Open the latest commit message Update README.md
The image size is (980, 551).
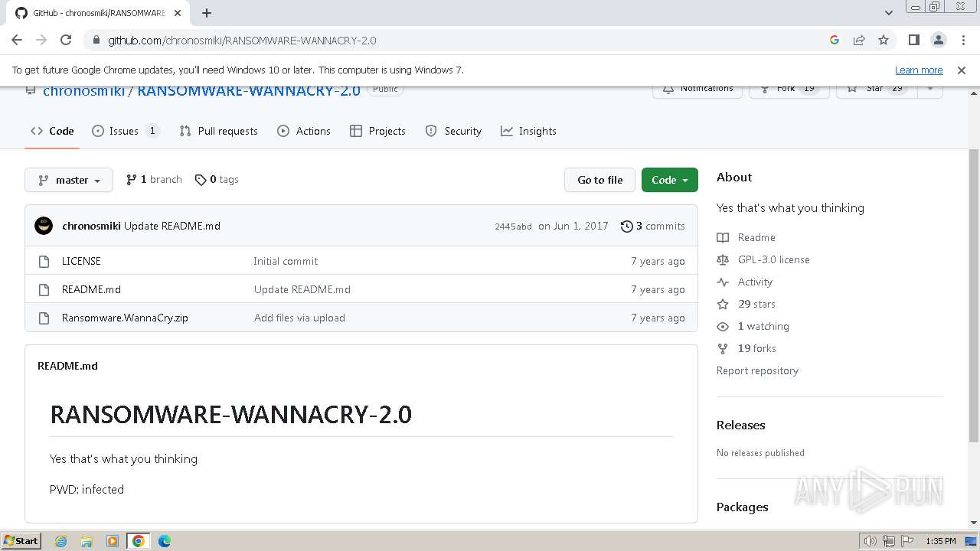[x=172, y=226]
